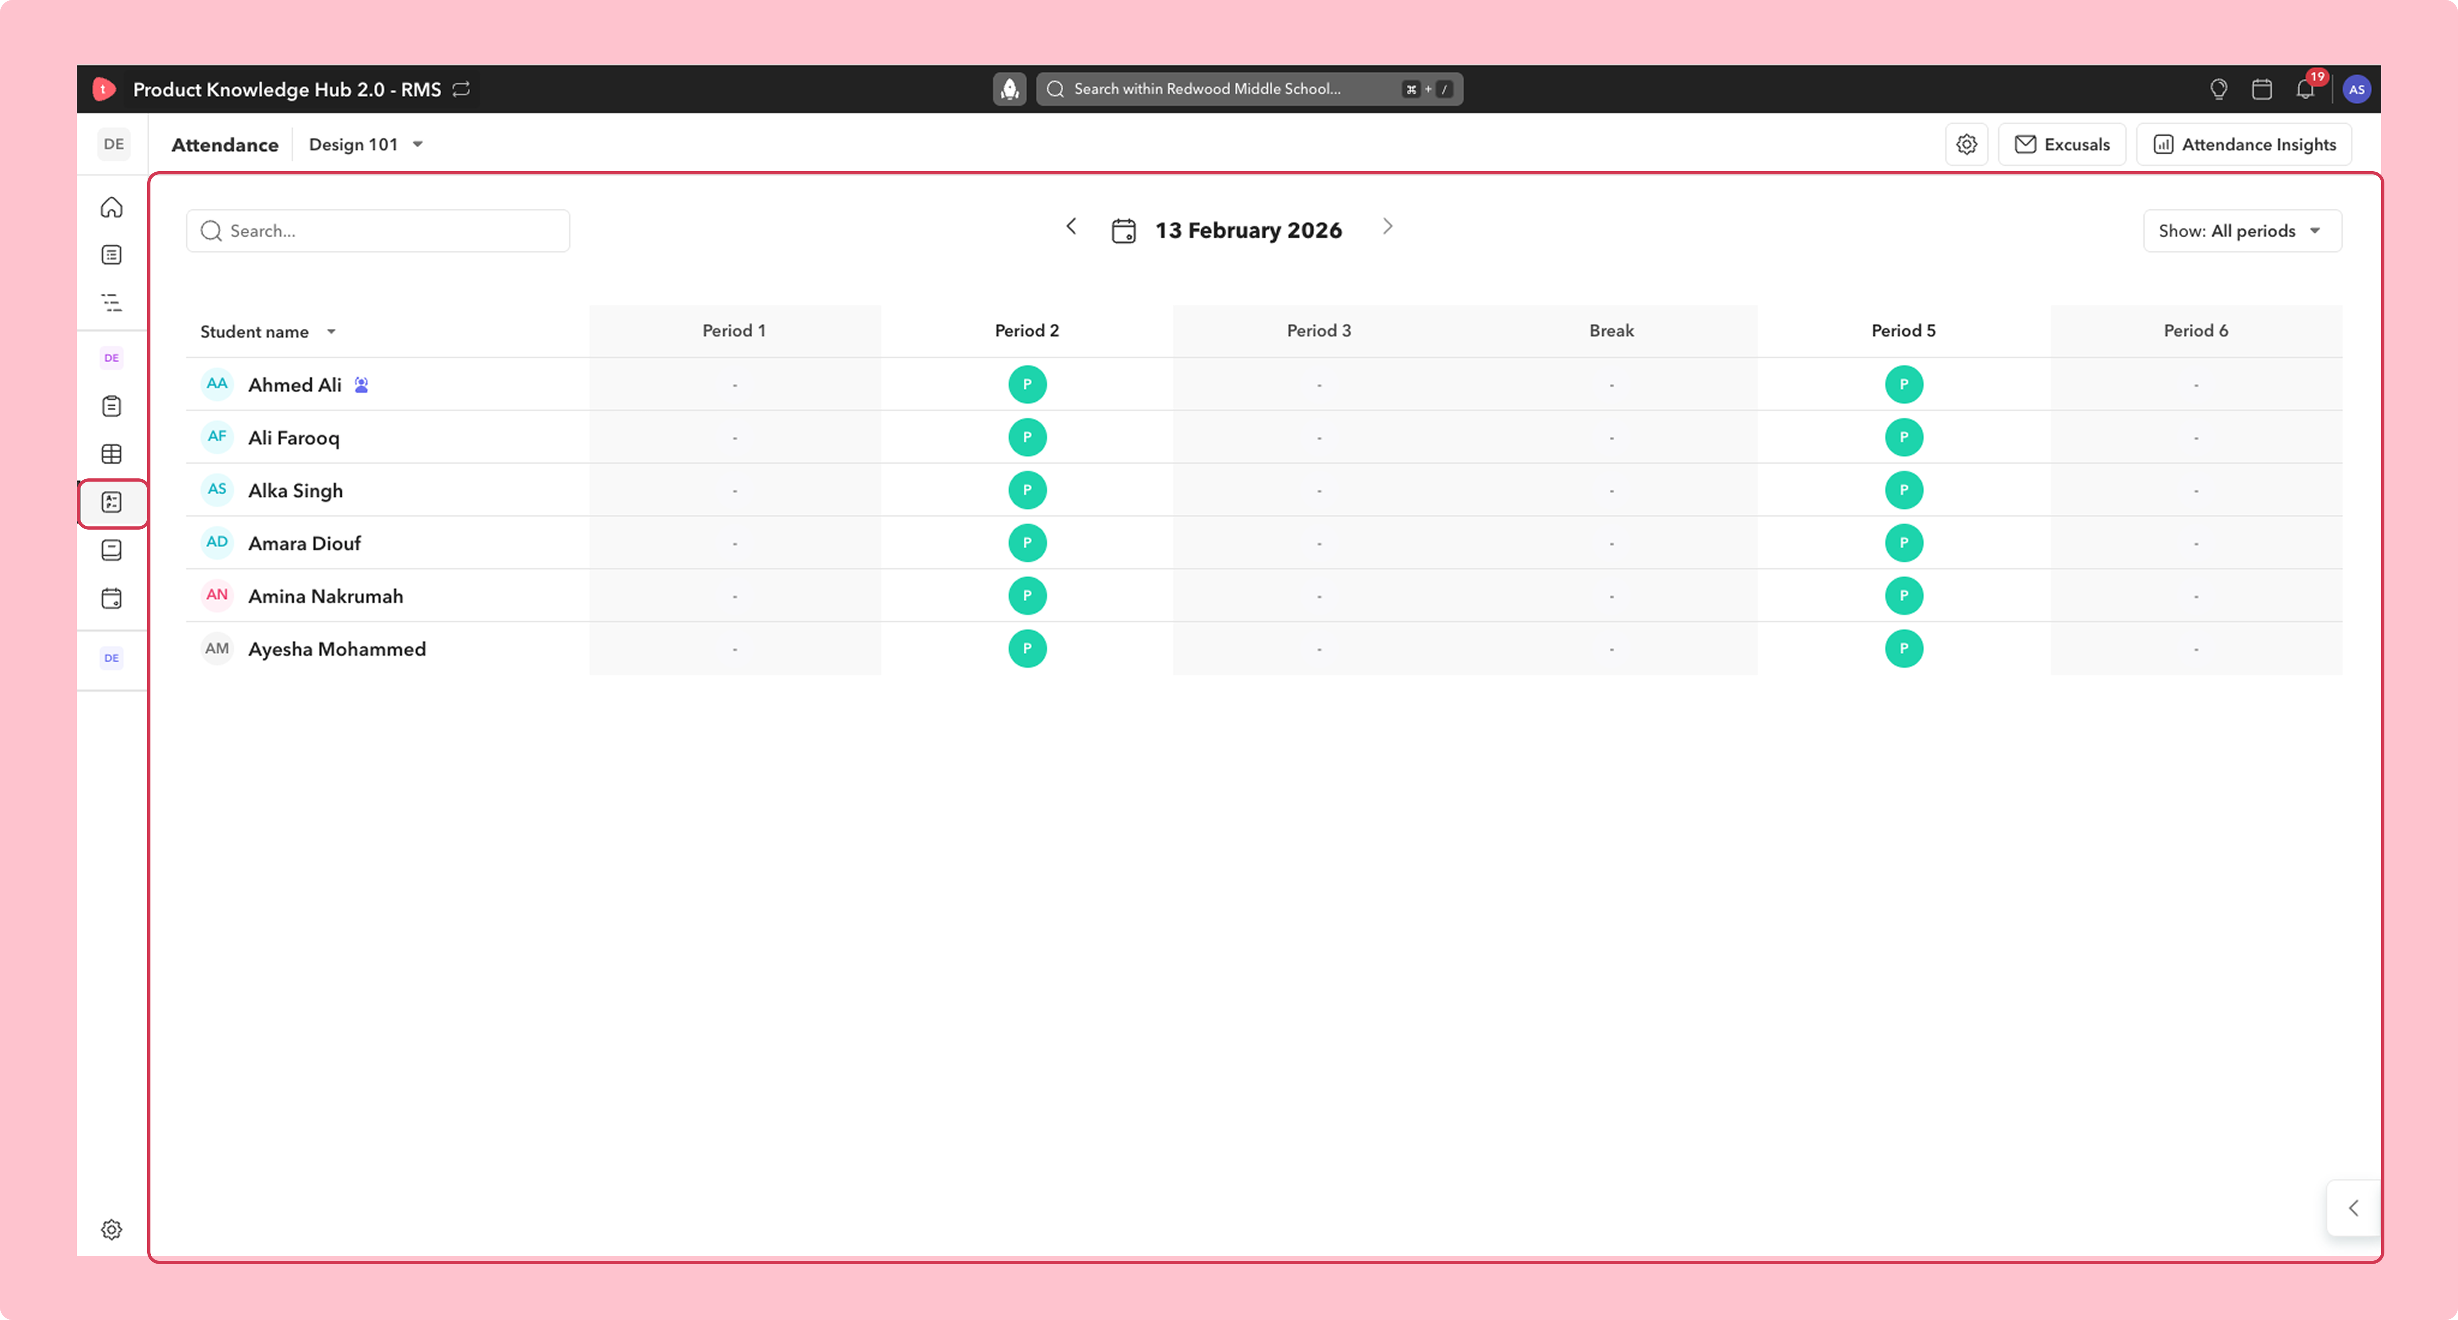Go to the previous date
Screen dimensions: 2458x1320
(1071, 226)
